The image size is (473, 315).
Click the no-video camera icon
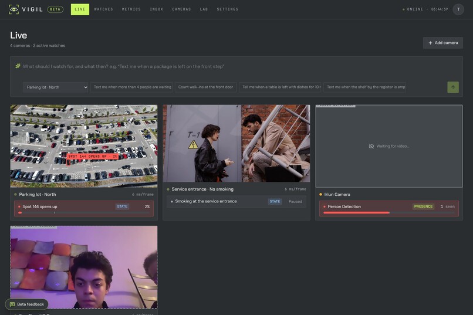pos(371,146)
